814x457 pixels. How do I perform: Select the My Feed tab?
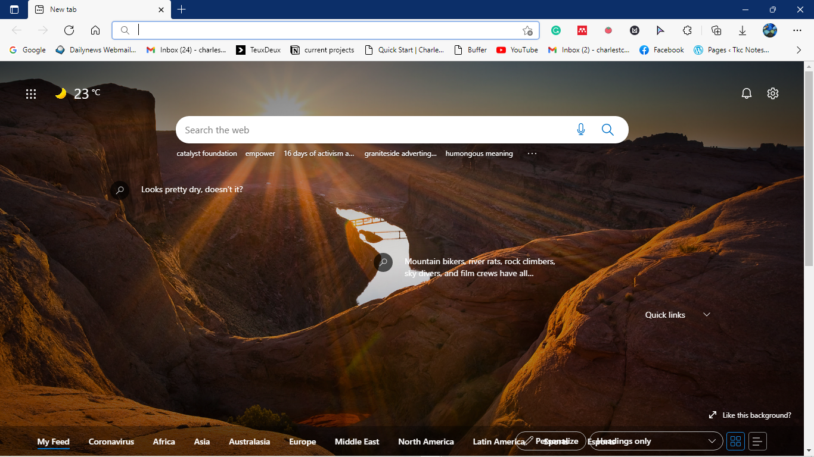click(x=53, y=442)
